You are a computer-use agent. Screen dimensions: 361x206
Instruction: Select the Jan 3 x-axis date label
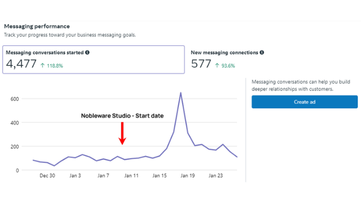[75, 176]
